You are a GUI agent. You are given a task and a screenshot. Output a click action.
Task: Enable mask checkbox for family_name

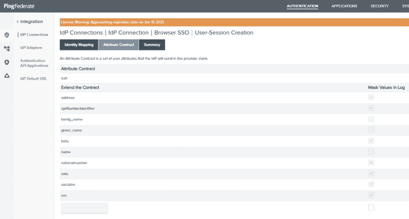pyautogui.click(x=371, y=119)
